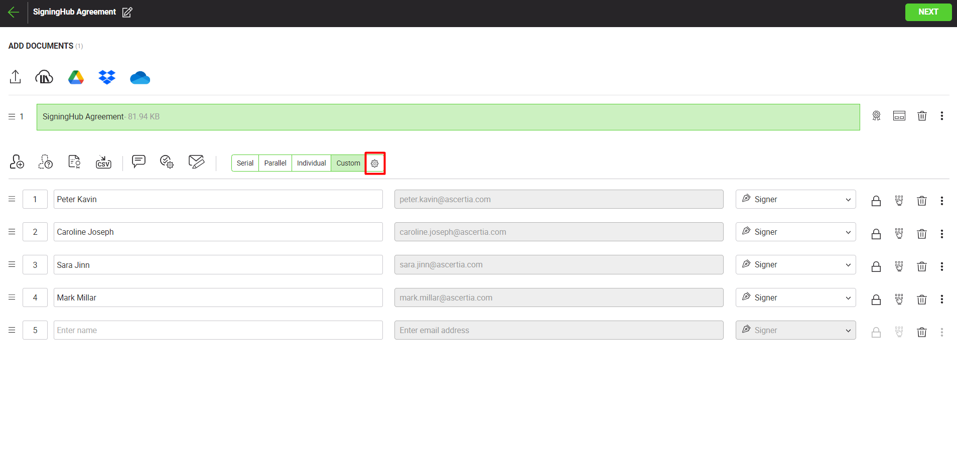Open the document's three-dot options menu
The width and height of the screenshot is (957, 457).
coord(941,116)
